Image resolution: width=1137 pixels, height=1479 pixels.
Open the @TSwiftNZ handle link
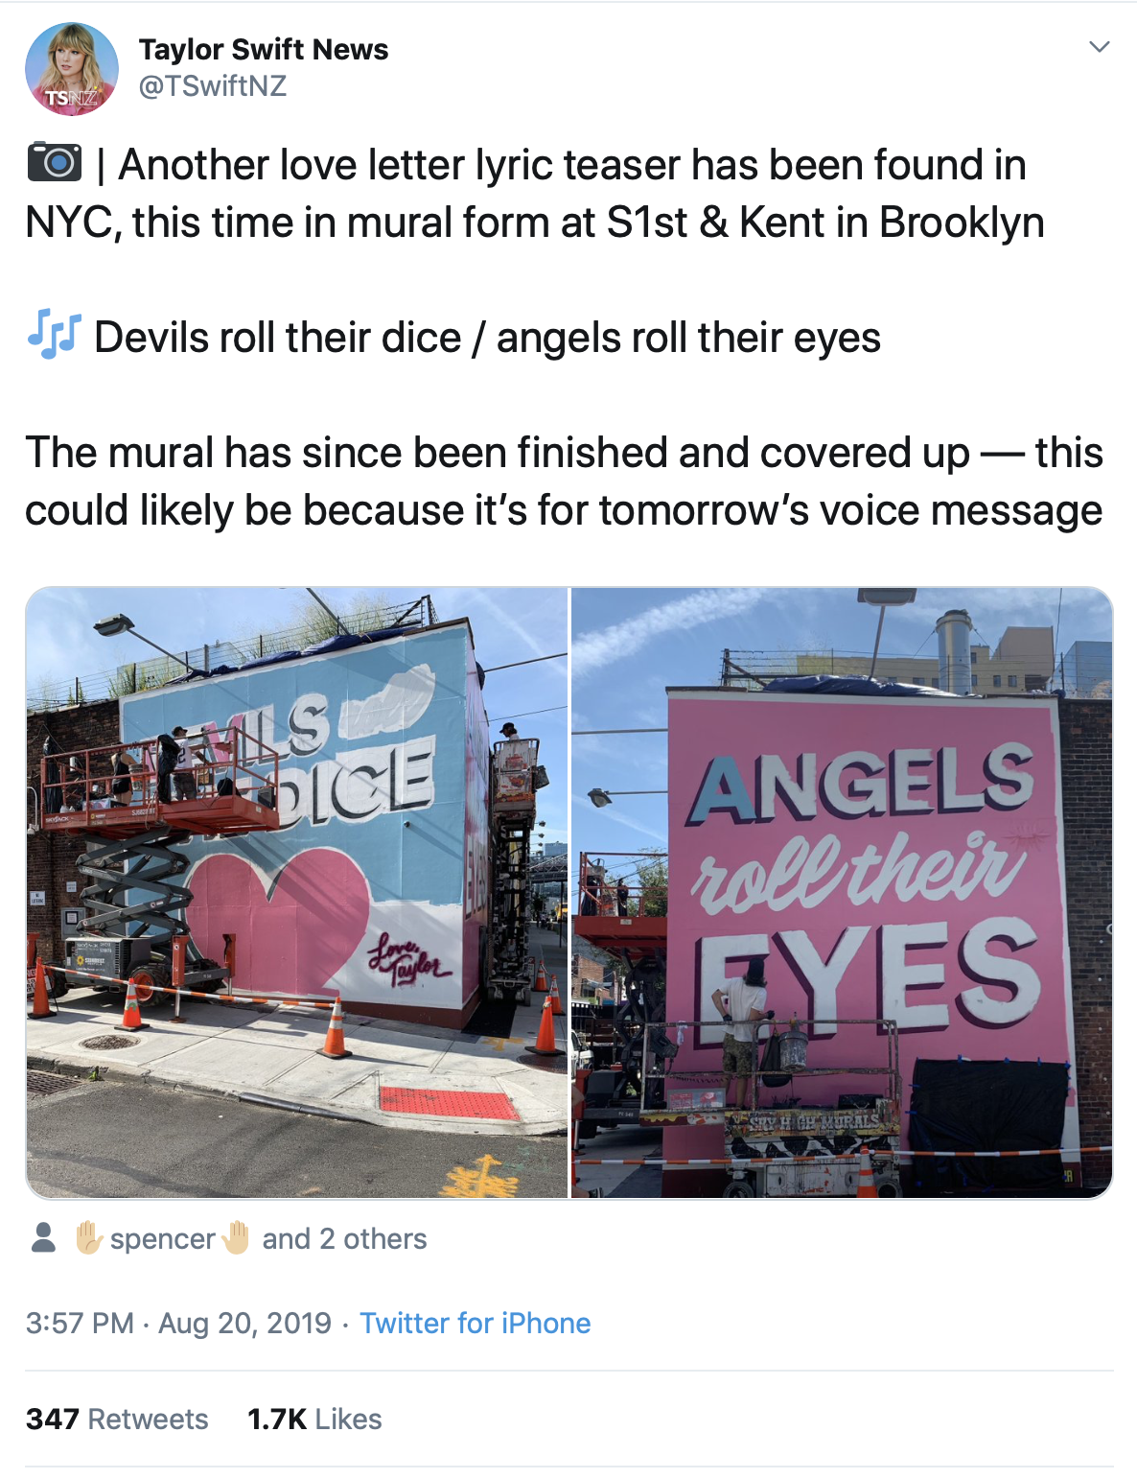coord(213,86)
